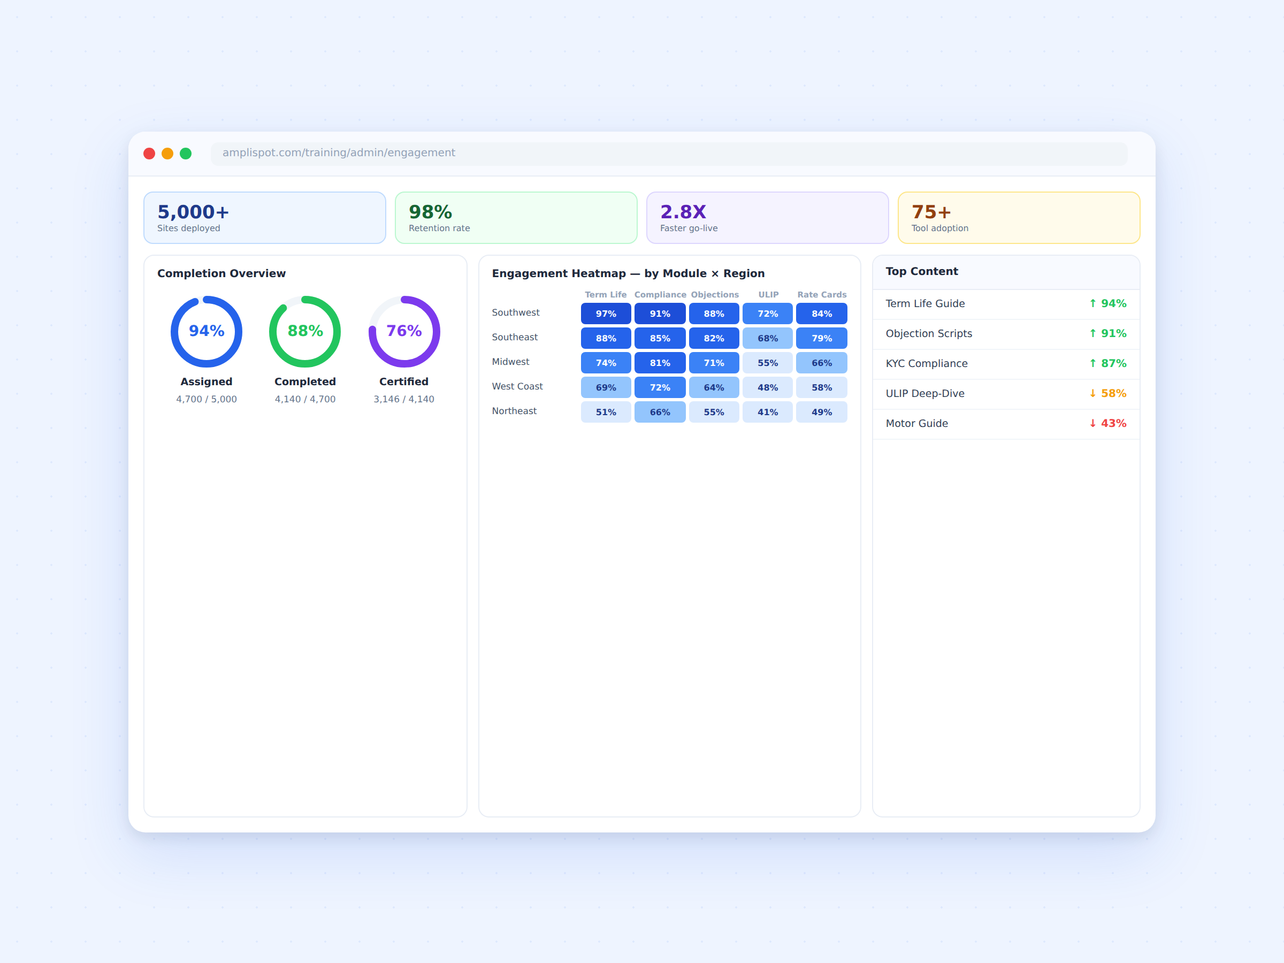Click the Objections column header

click(715, 295)
